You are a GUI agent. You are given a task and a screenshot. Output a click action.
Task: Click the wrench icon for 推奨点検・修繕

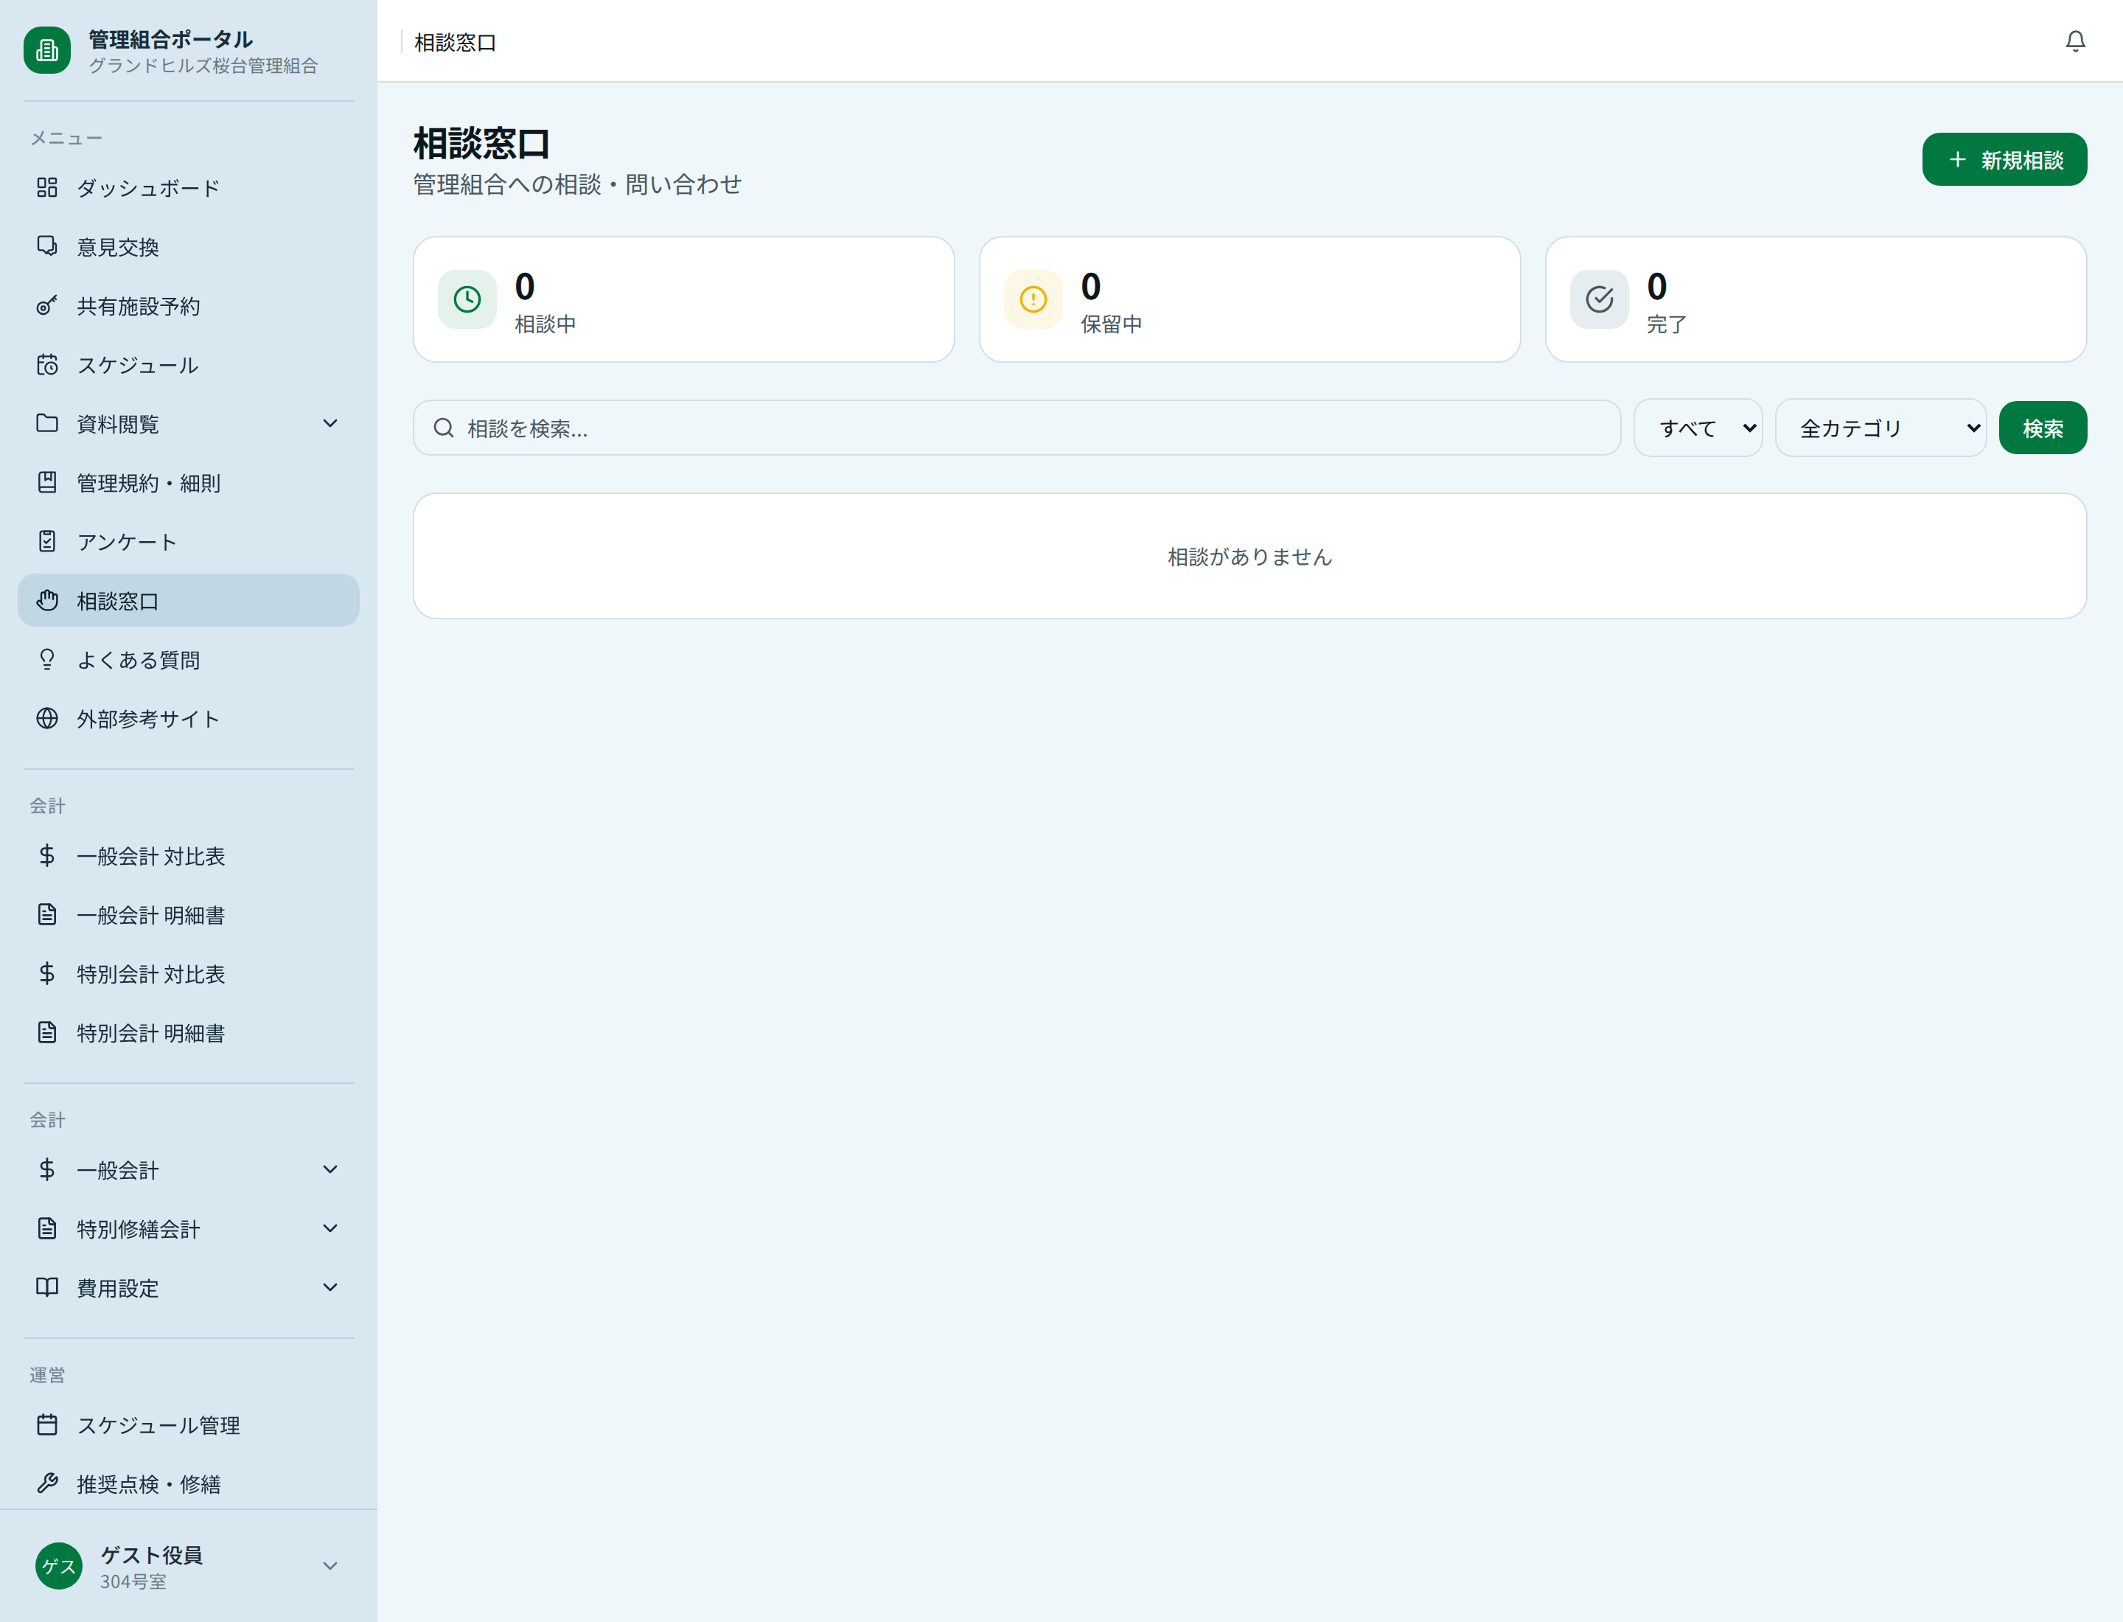click(47, 1483)
